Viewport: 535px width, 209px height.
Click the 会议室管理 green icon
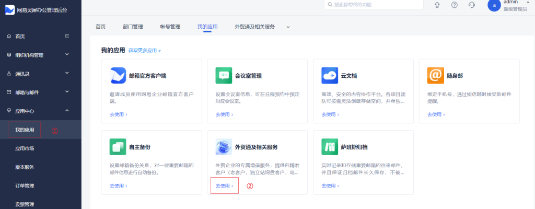click(x=224, y=75)
